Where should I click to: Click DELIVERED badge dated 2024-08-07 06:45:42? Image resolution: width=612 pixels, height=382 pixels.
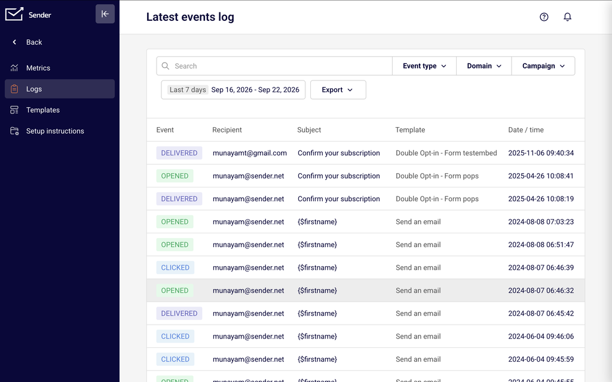(x=179, y=313)
